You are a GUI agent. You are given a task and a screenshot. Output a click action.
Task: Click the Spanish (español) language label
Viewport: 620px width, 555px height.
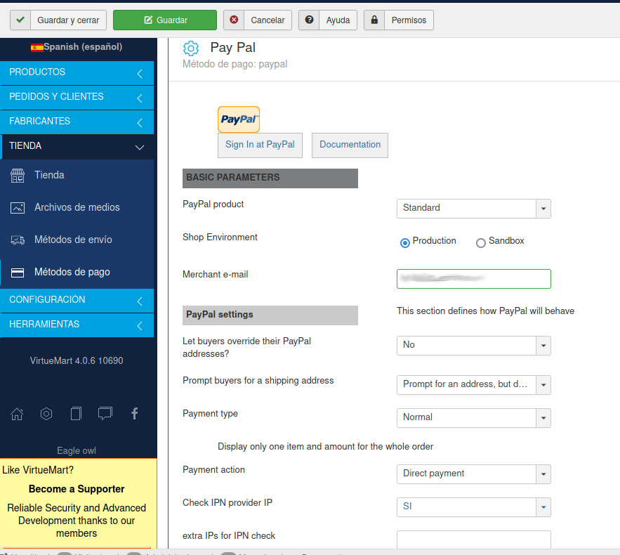pyautogui.click(x=83, y=47)
